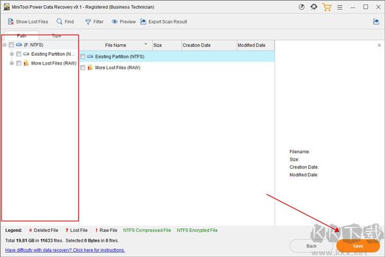Click the Show Lost Files label
The width and height of the screenshot is (385, 257).
coord(32,22)
